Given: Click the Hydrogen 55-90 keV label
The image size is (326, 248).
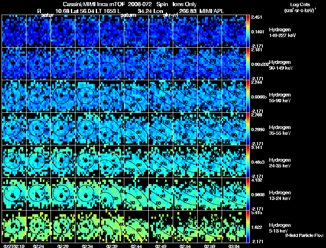Looking at the screenshot, I should coord(280,98).
